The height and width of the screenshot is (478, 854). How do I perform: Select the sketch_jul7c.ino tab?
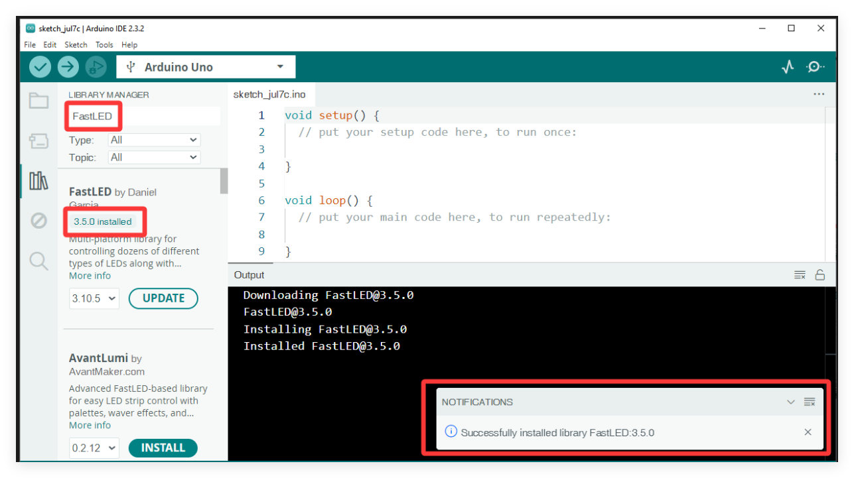pos(269,94)
